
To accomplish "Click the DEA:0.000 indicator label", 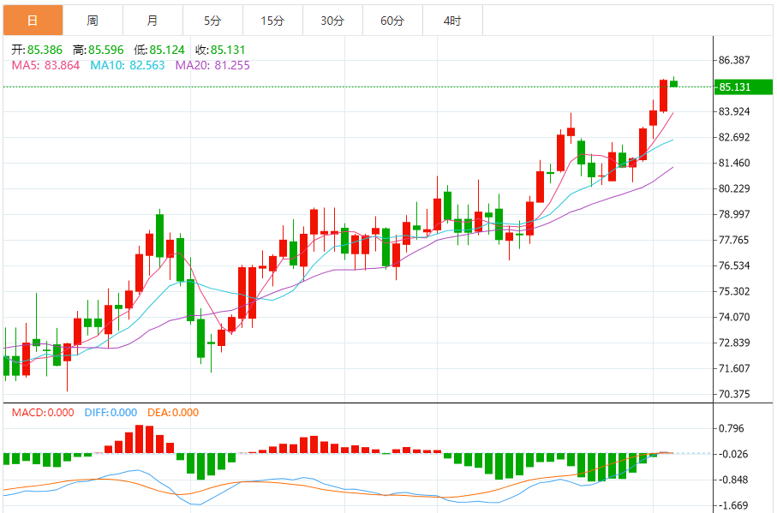I will [173, 413].
